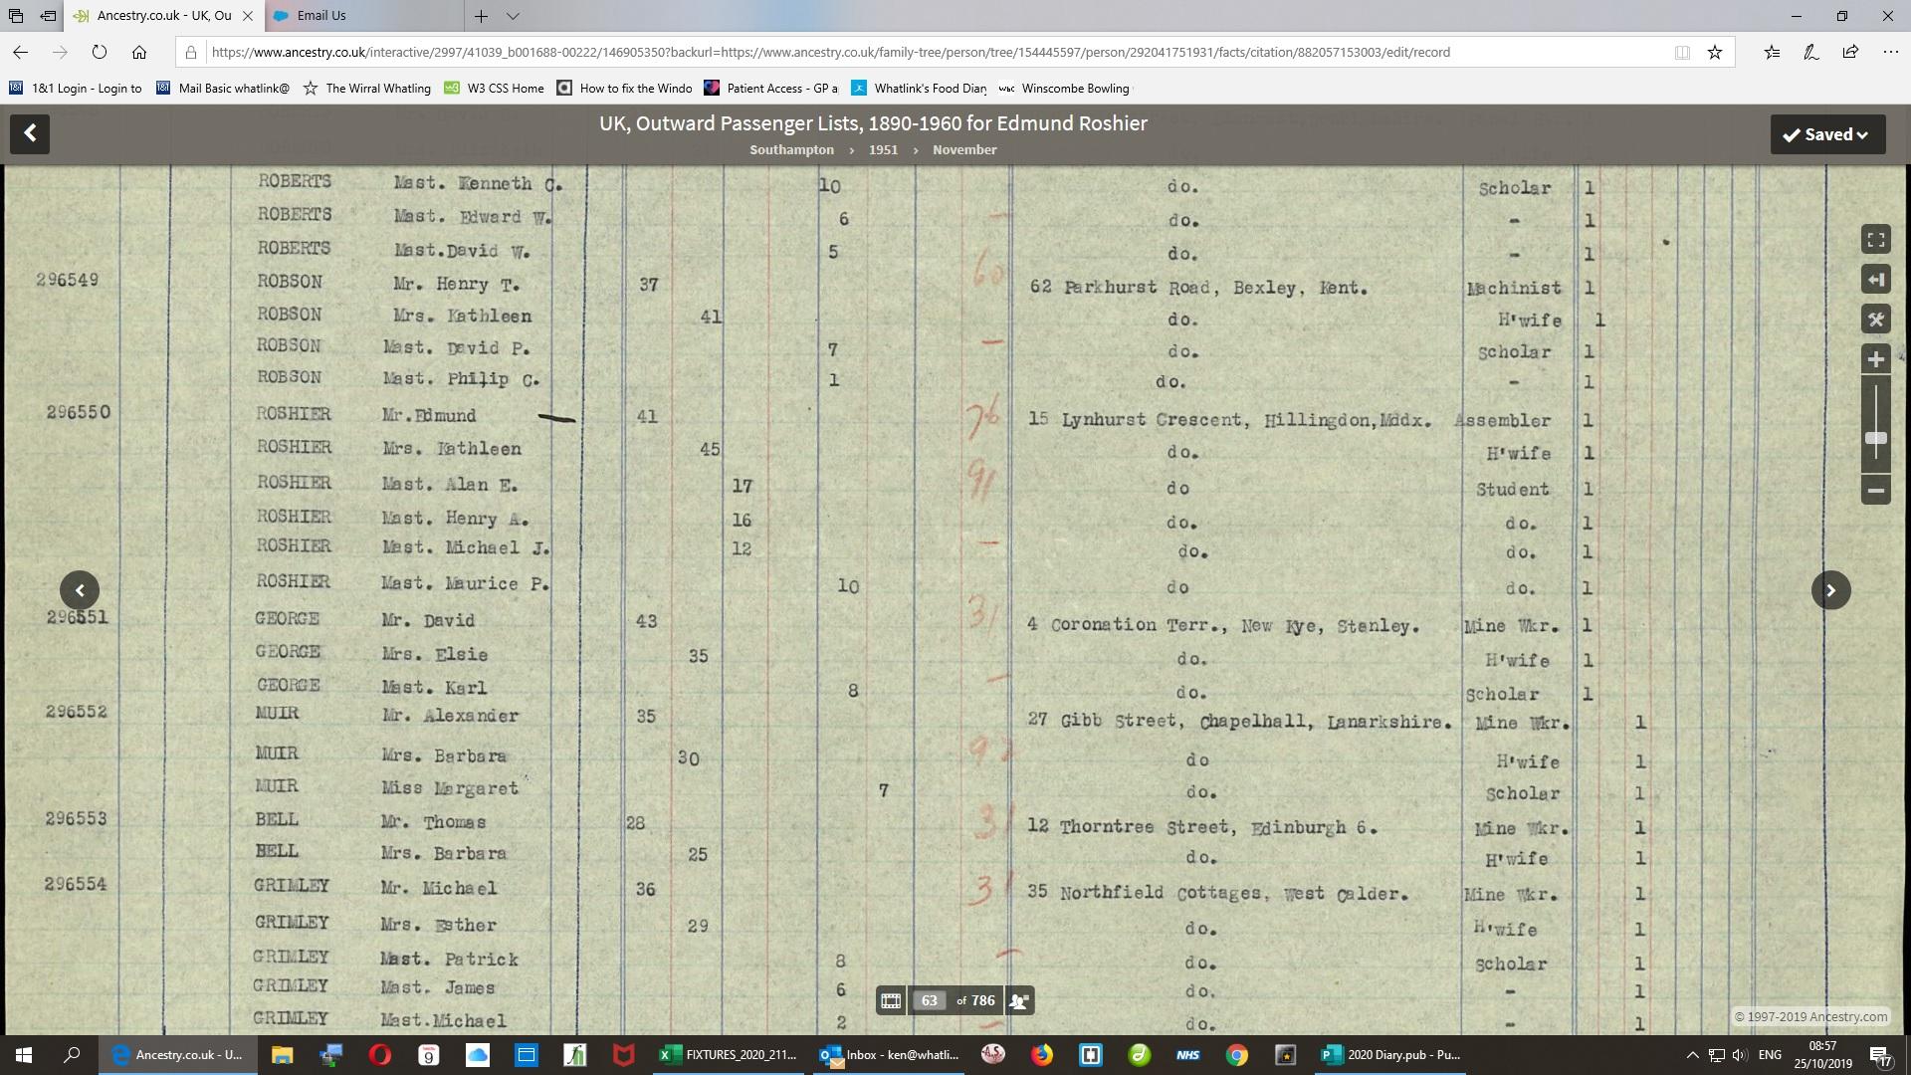Click the page number input field
1911x1075 pixels.
coord(929,1001)
